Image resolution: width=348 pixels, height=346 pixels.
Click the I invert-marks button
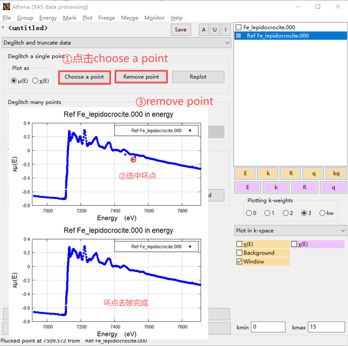click(x=225, y=30)
